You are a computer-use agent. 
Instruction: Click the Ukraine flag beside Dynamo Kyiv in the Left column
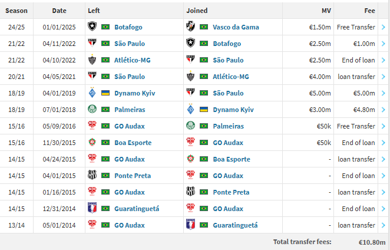pos(106,93)
